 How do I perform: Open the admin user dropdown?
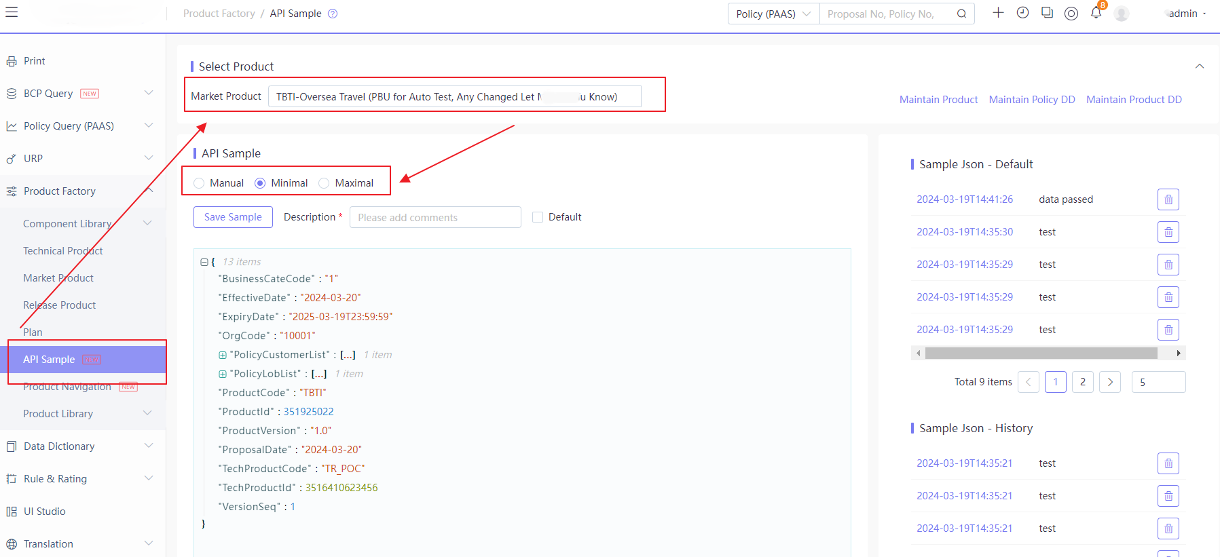(1187, 14)
